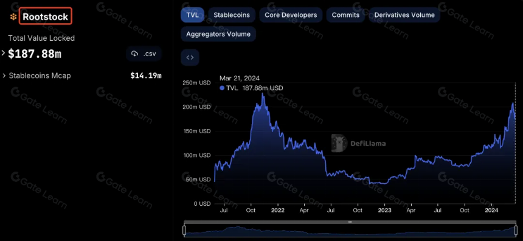
Task: Click the Rootstock chain name
Action: tap(46, 16)
